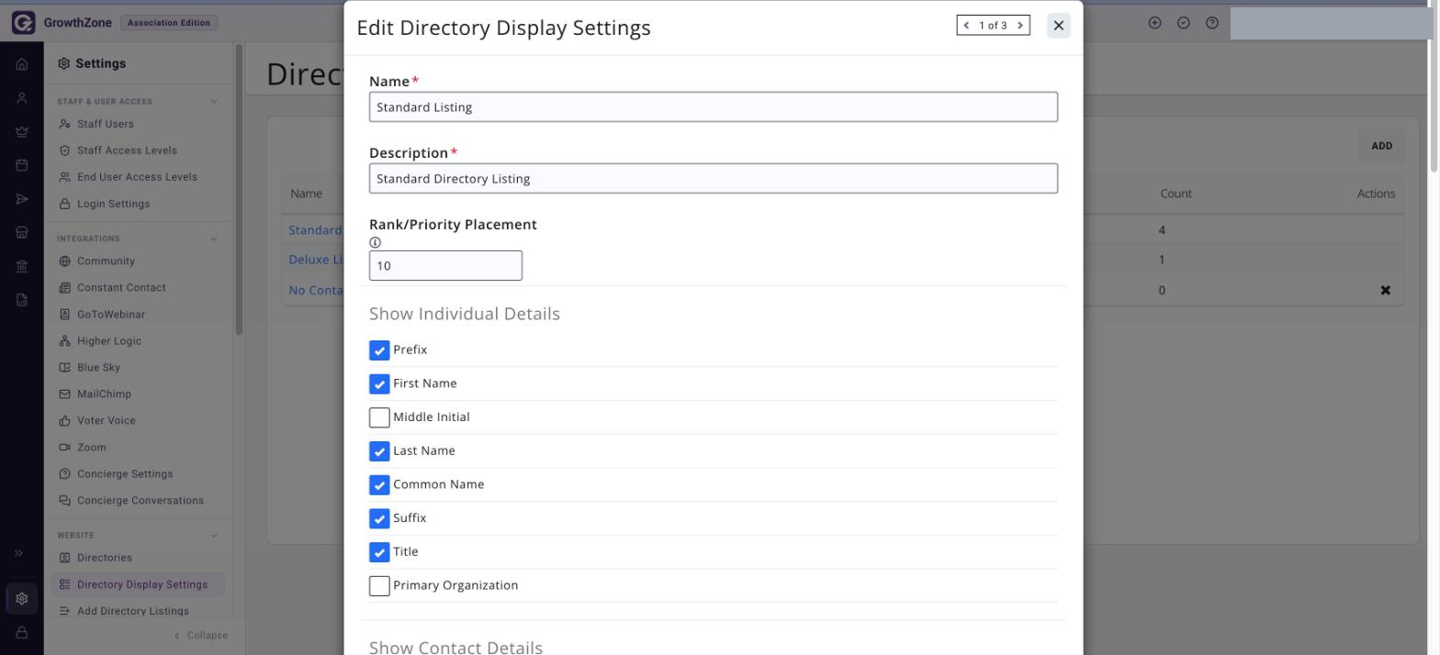Image resolution: width=1440 pixels, height=655 pixels.
Task: Uncheck the First Name checkbox
Action: click(x=379, y=383)
